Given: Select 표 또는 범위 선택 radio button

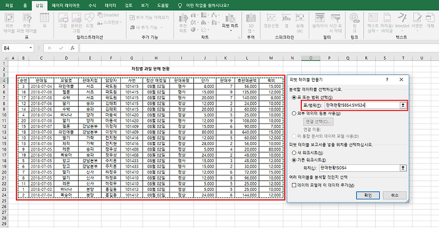Looking at the screenshot, I should point(294,98).
